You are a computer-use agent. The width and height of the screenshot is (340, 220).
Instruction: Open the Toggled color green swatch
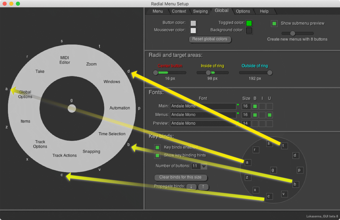coord(249,23)
